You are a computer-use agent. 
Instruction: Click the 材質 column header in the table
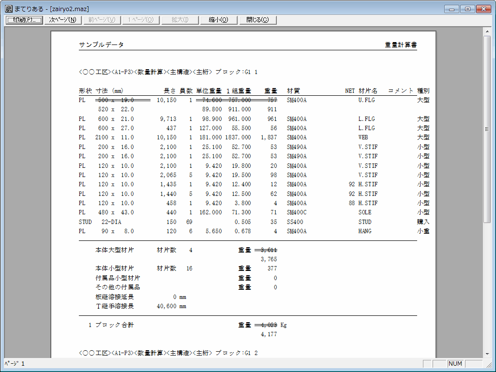pos(293,90)
